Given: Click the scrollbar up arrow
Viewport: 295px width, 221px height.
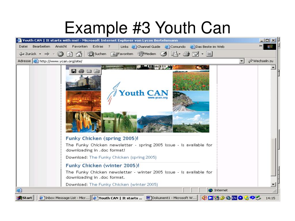Looking at the screenshot, I should (274, 67).
